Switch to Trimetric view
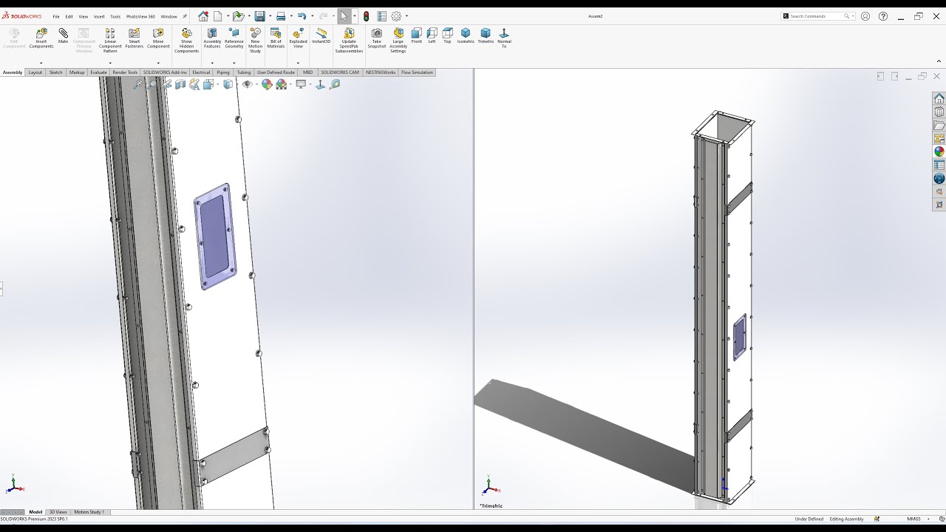Screen dimensions: 946x532 pyautogui.click(x=486, y=36)
